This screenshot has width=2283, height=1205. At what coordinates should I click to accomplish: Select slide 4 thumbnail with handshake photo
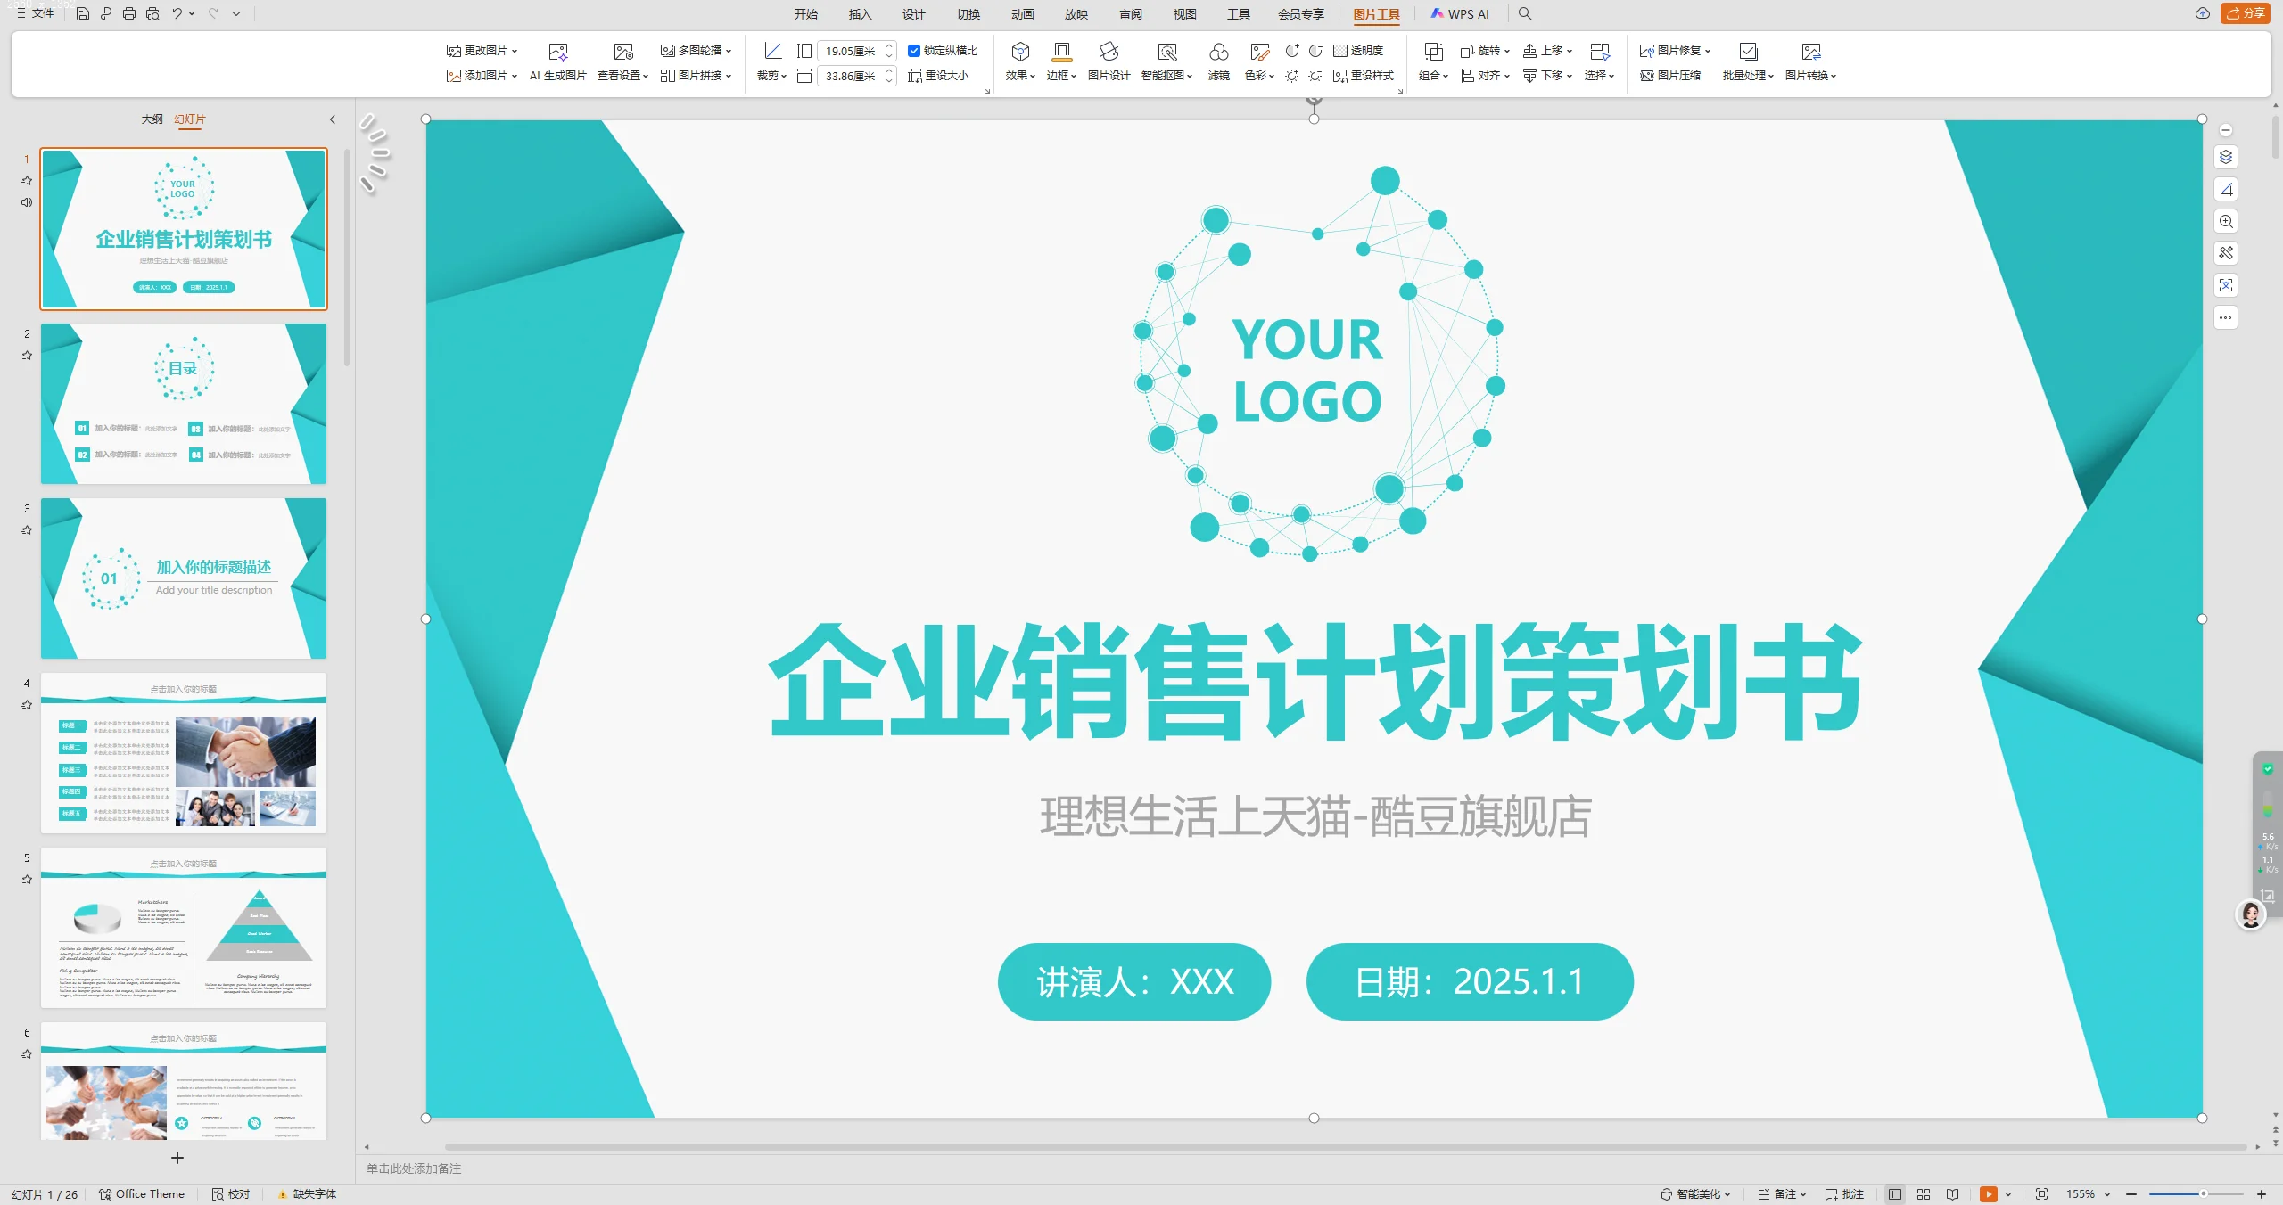click(184, 753)
